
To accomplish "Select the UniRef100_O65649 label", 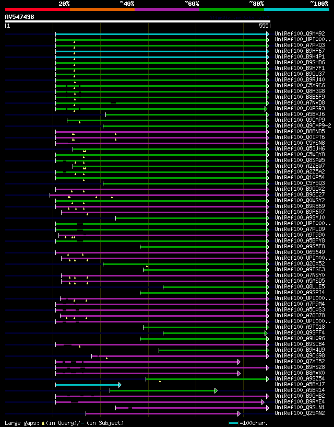I will [x=300, y=251].
